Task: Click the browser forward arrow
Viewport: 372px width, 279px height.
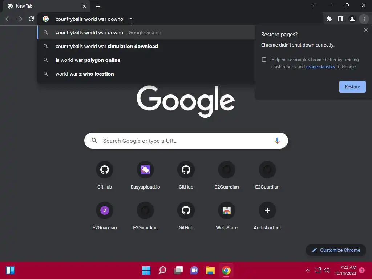Action: click(20, 19)
